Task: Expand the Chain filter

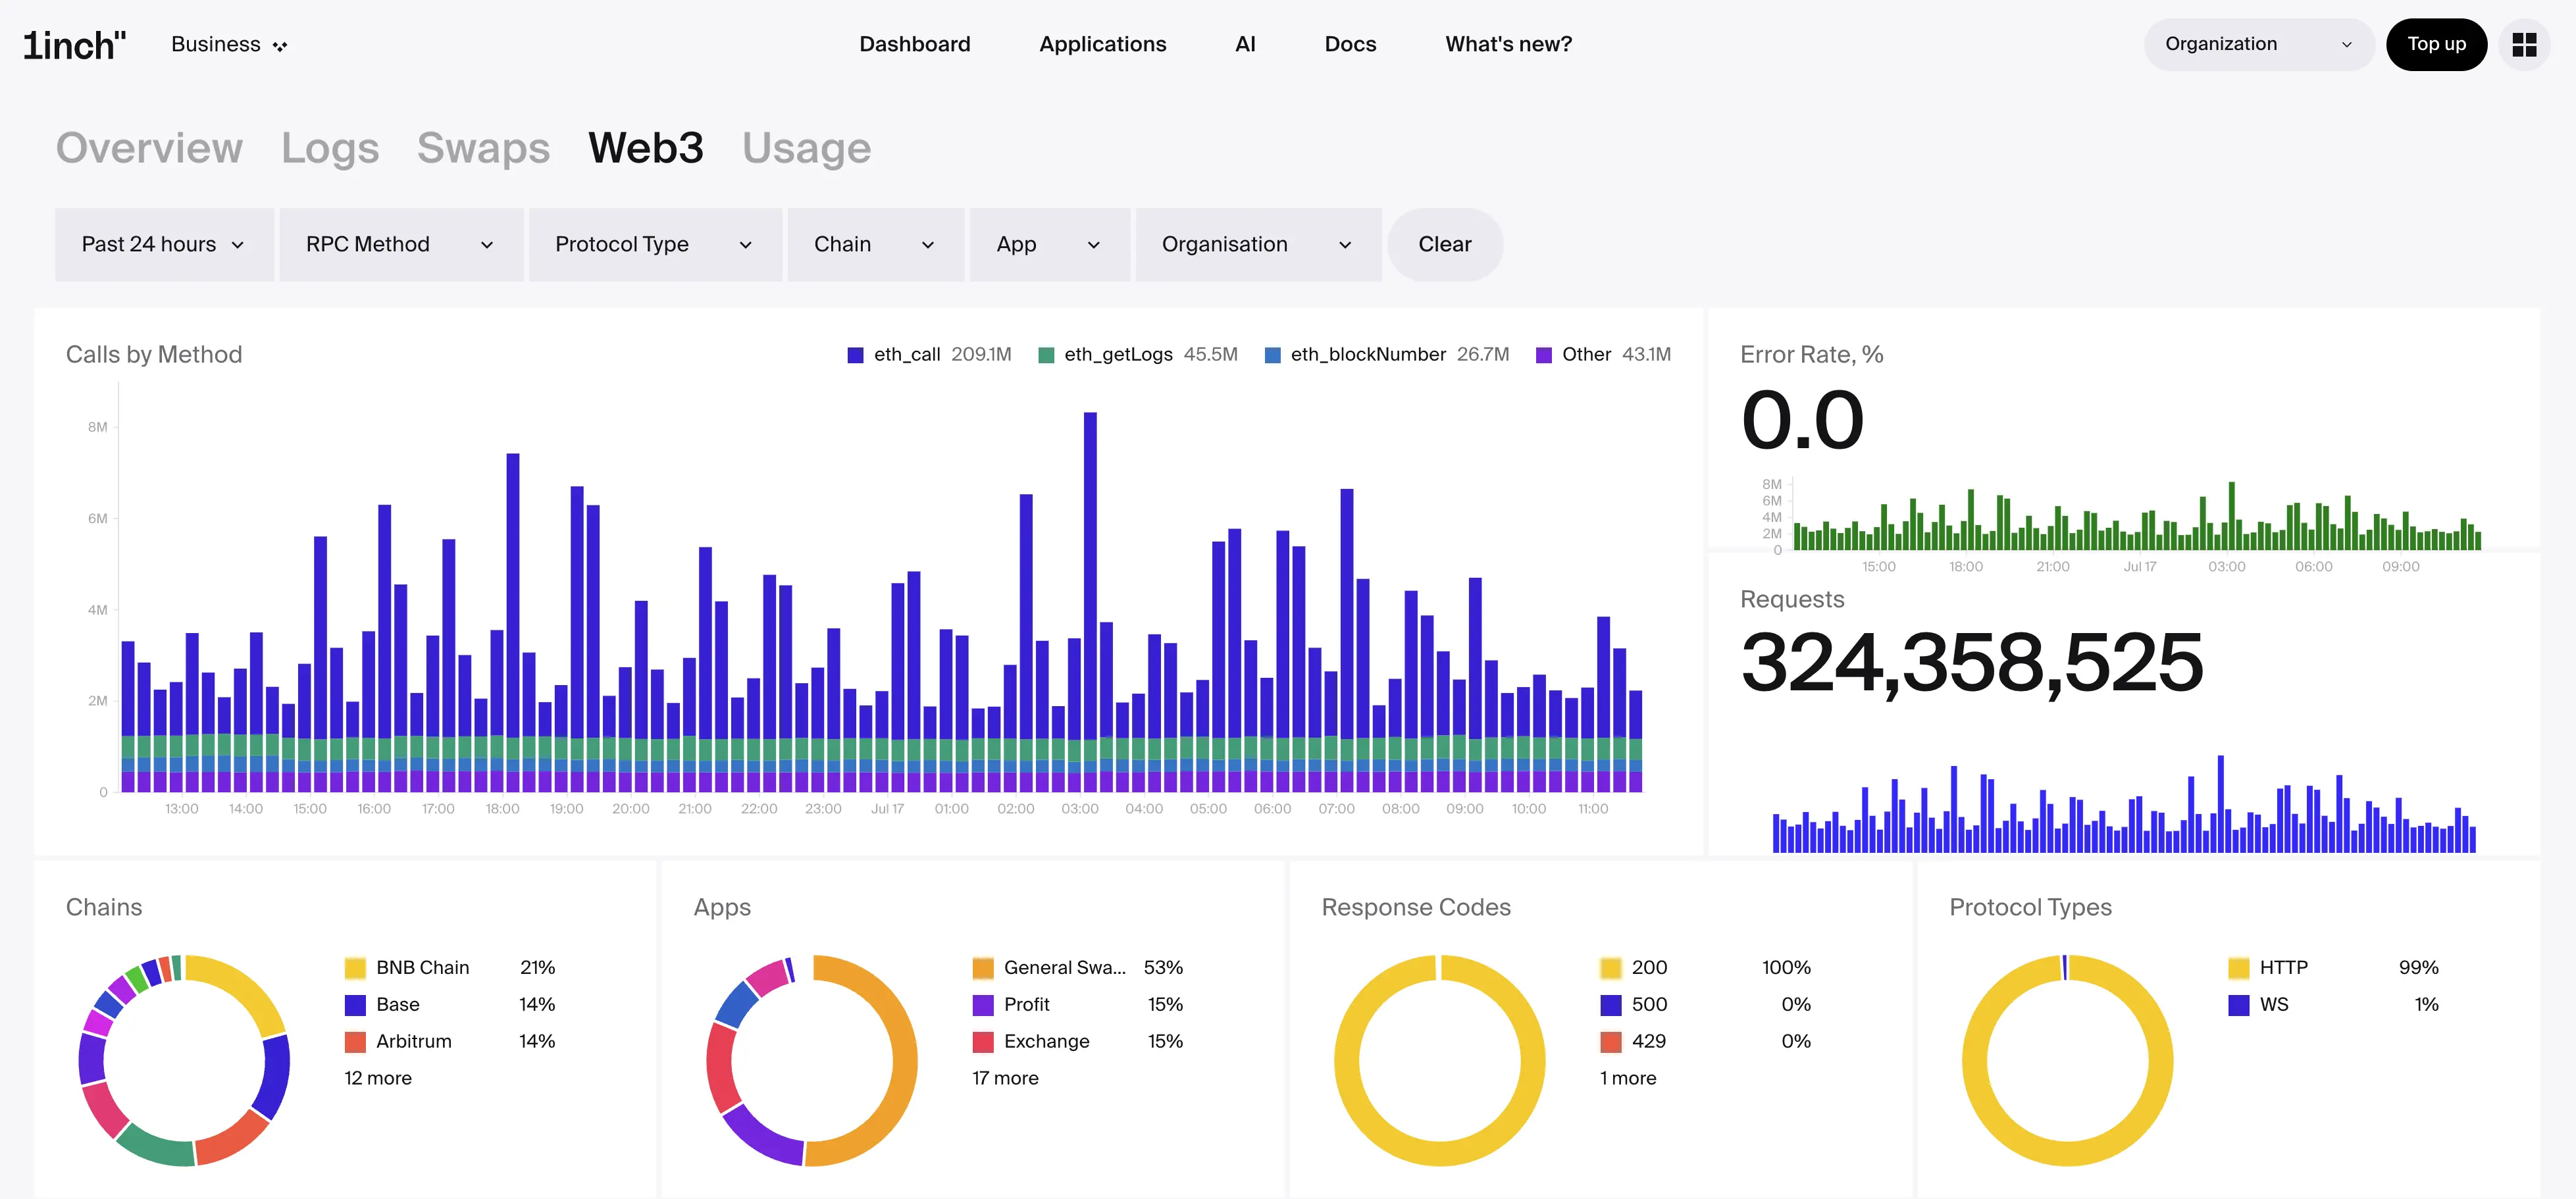Action: point(875,244)
